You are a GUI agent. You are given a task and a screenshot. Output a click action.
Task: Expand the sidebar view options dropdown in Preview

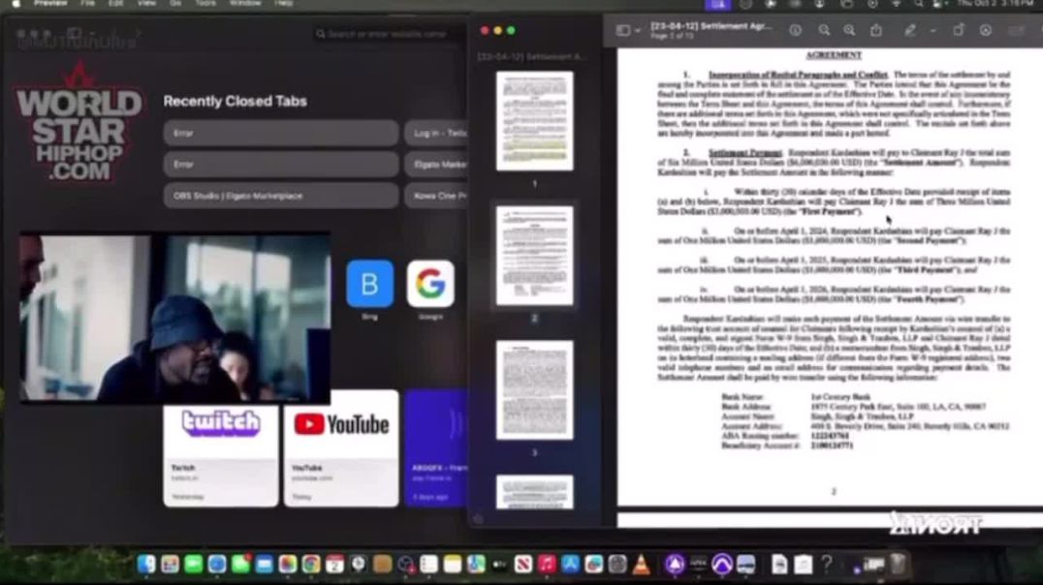(x=627, y=31)
